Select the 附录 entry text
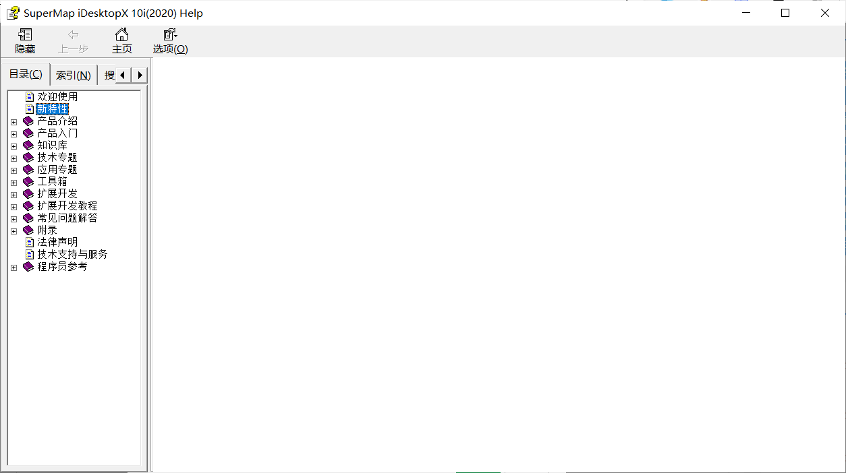Screen dimensions: 846x473 [47, 230]
